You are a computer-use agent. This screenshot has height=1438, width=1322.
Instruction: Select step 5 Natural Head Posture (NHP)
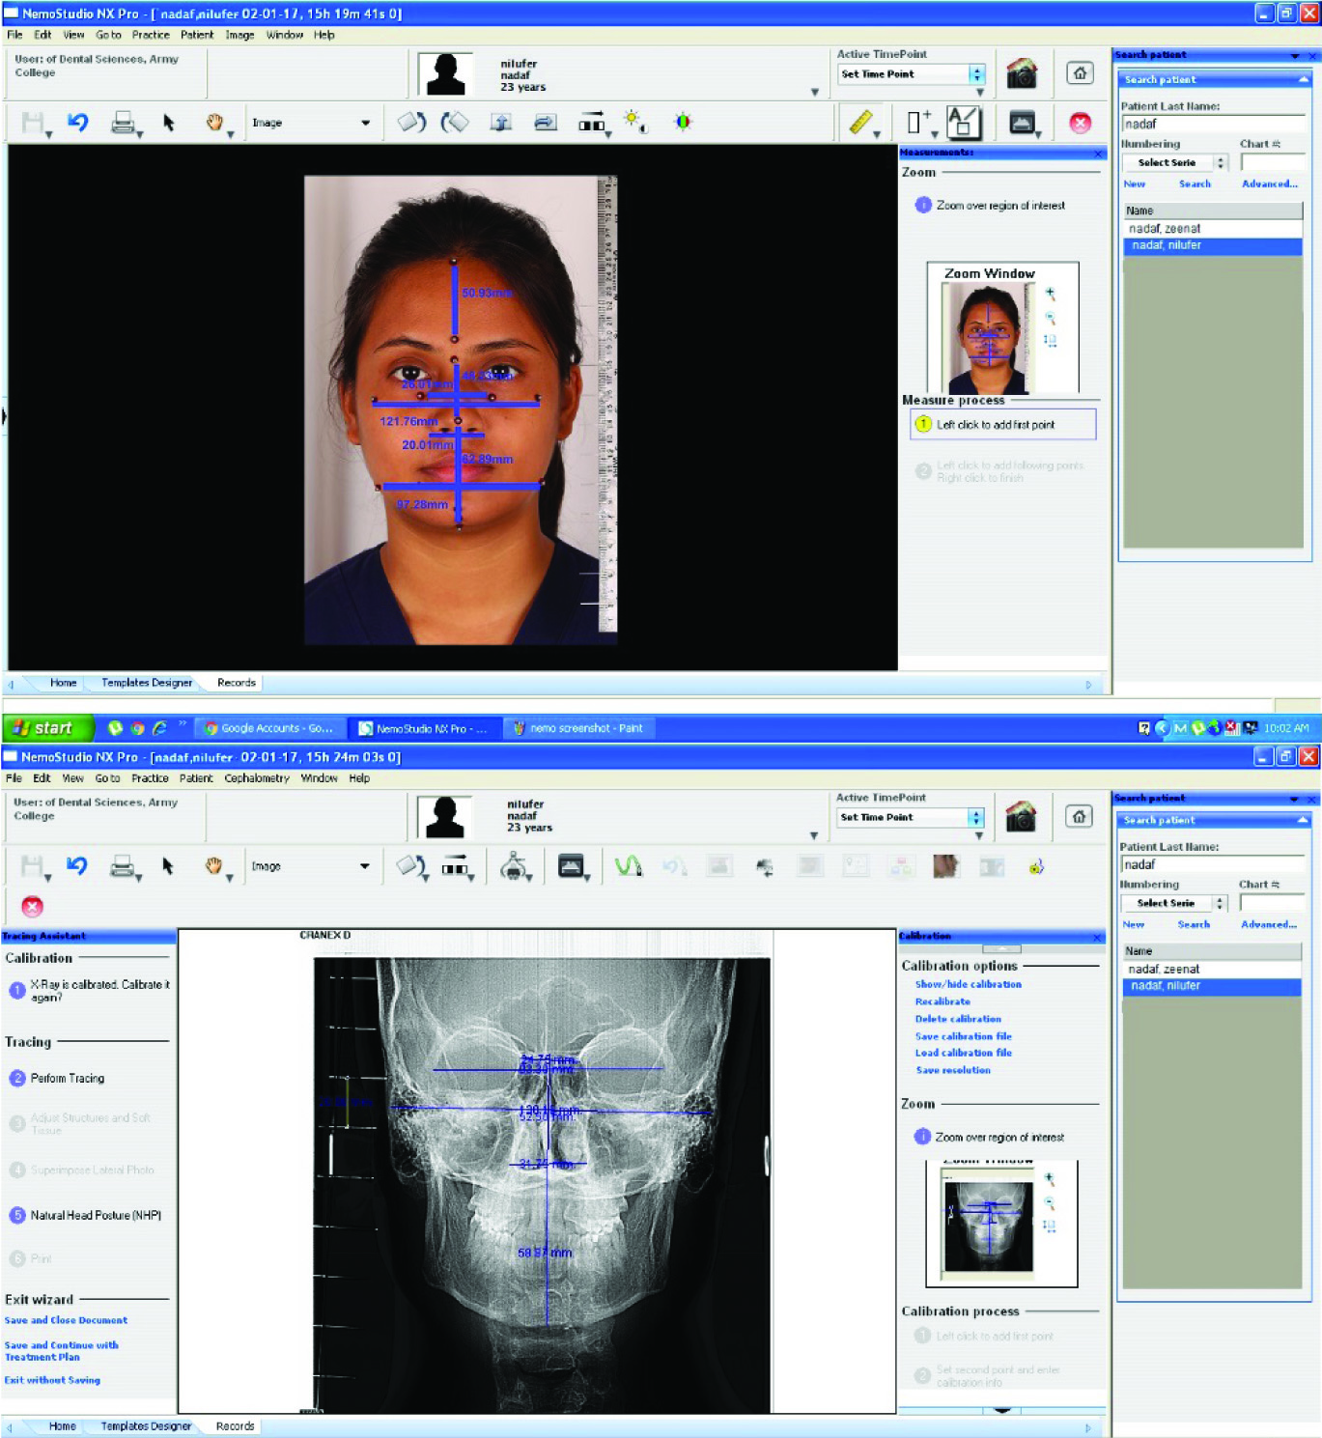(95, 1215)
